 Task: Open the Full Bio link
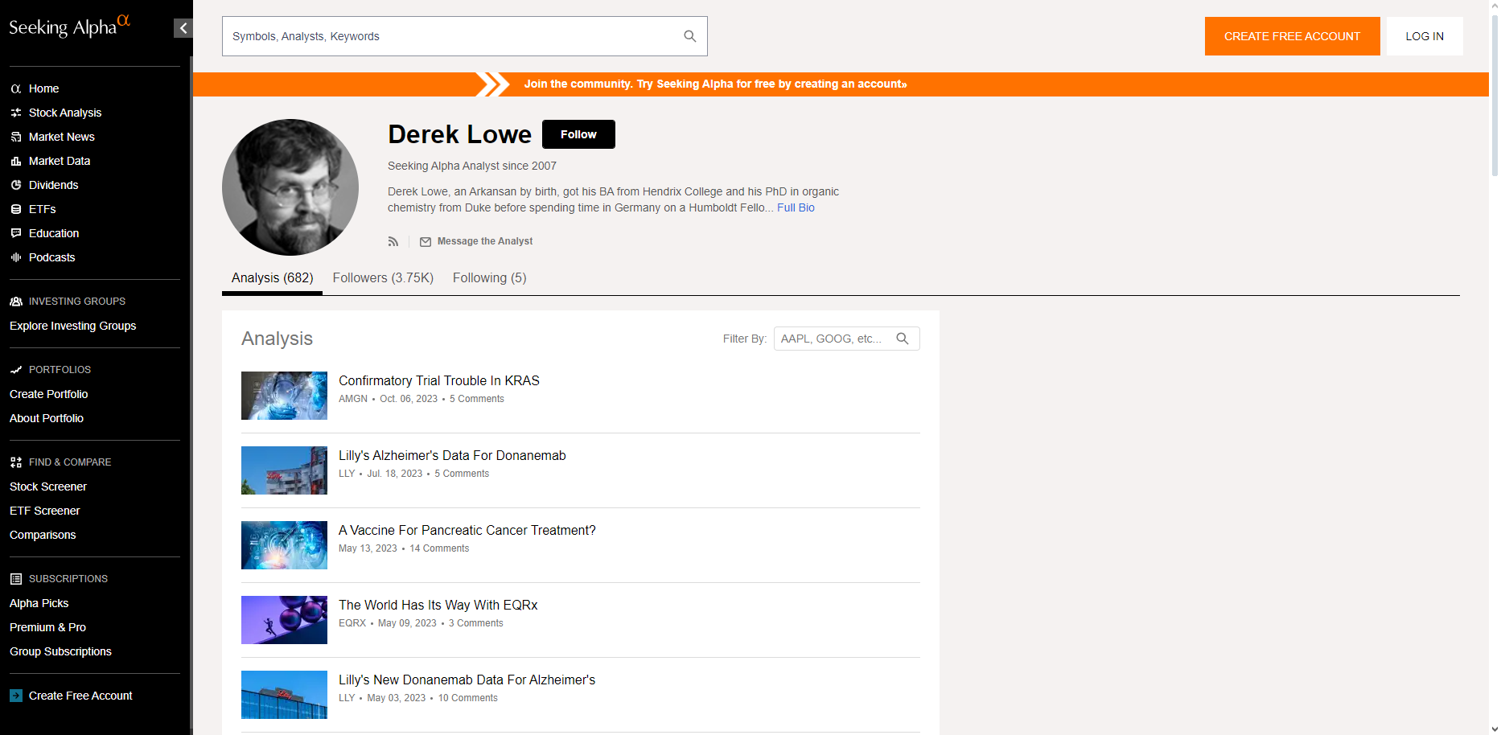click(796, 207)
